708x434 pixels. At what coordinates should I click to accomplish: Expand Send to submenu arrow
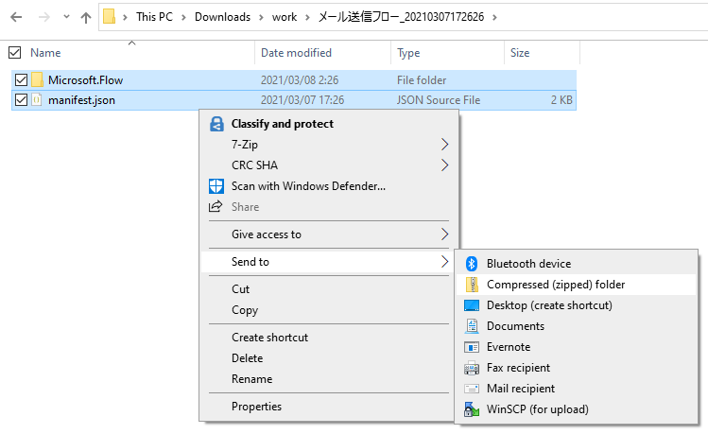[x=445, y=262]
